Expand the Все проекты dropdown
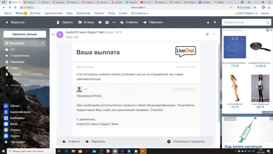The width and height of the screenshot is (273, 154). (x=140, y=13)
